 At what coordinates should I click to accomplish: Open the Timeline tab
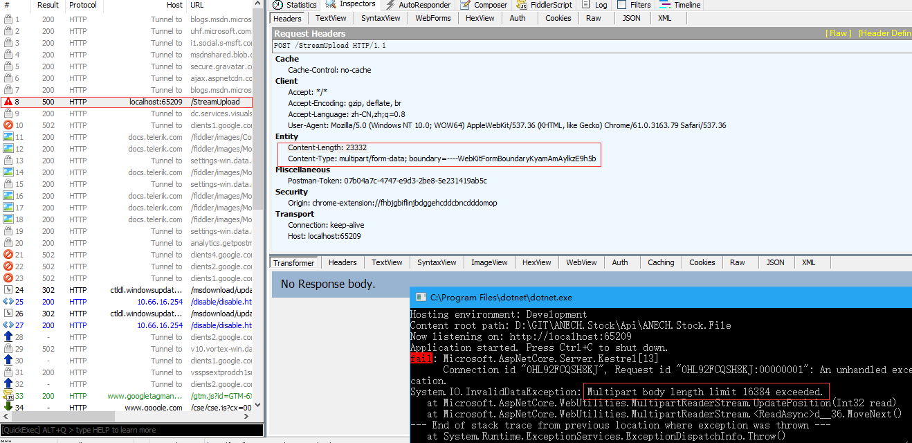click(680, 5)
